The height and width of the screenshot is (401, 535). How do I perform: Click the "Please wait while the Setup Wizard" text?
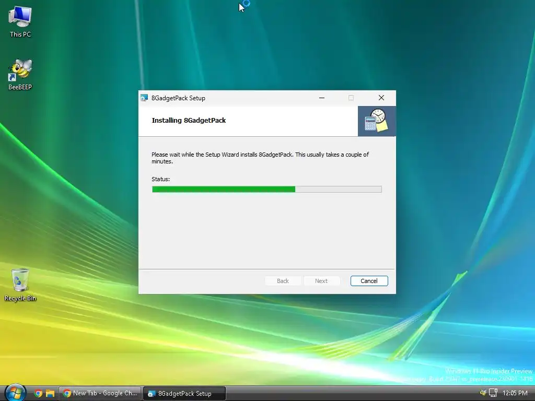pos(195,155)
